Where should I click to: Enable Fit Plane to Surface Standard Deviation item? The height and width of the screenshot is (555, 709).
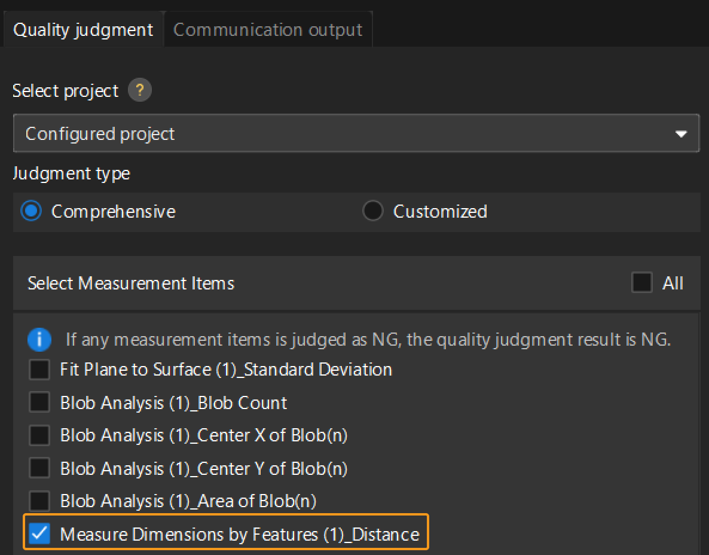[39, 370]
